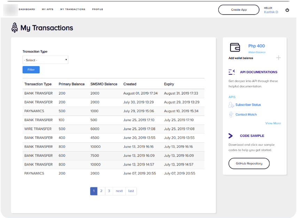This screenshot has width=297, height=218.
Task: Open the Profile menu item
Action: click(97, 9)
